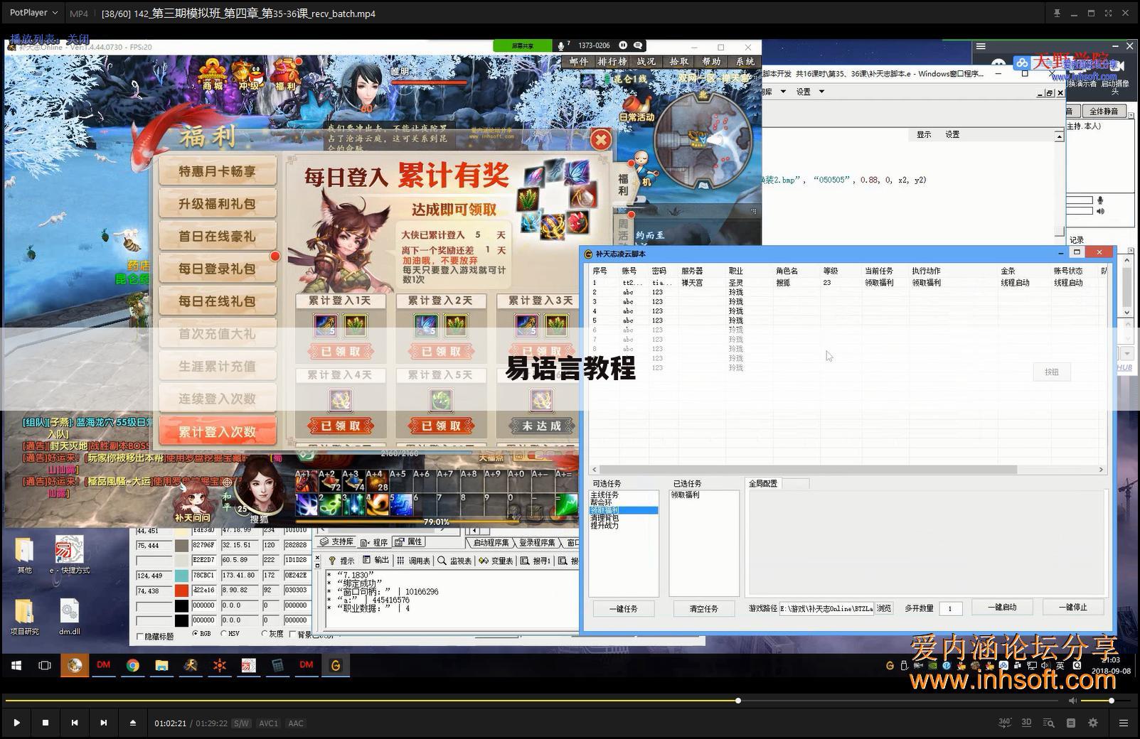
Task: Open the 商城 shop icon in game
Action: click(x=212, y=75)
